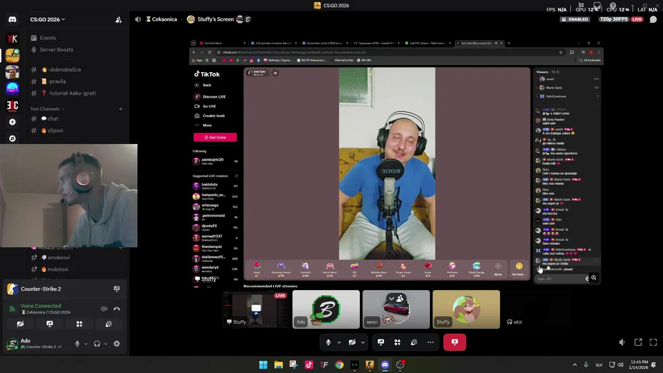The image size is (663, 373).
Task: Select Stuffy live stream thumbnail
Action: click(x=256, y=309)
